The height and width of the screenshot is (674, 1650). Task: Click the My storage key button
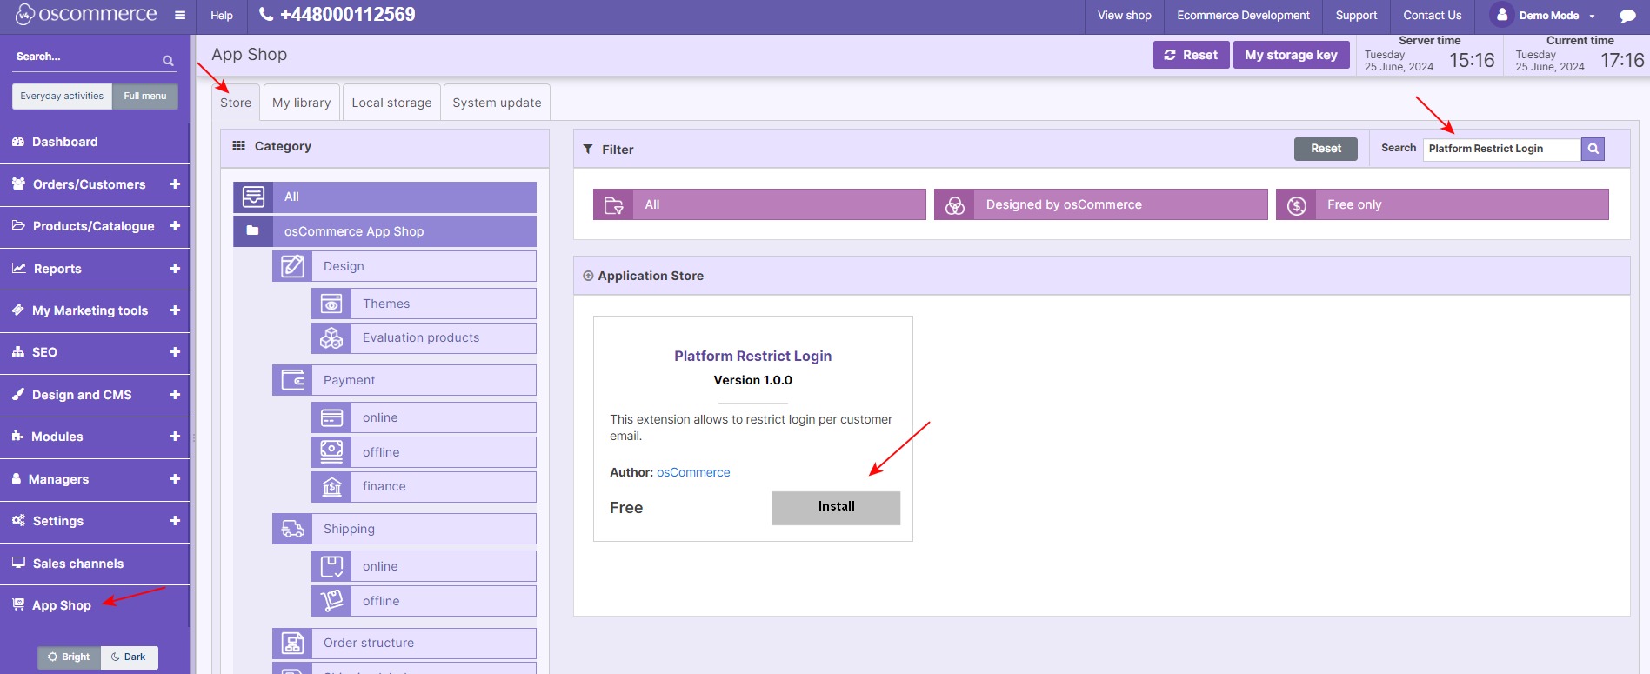[1291, 55]
